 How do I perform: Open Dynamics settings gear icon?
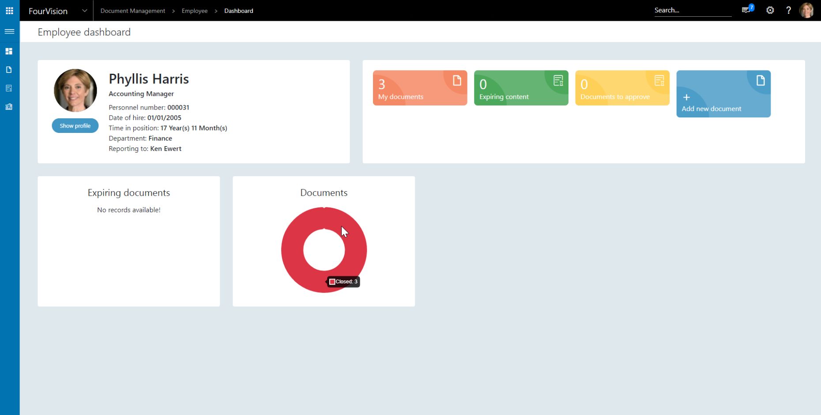(x=770, y=10)
